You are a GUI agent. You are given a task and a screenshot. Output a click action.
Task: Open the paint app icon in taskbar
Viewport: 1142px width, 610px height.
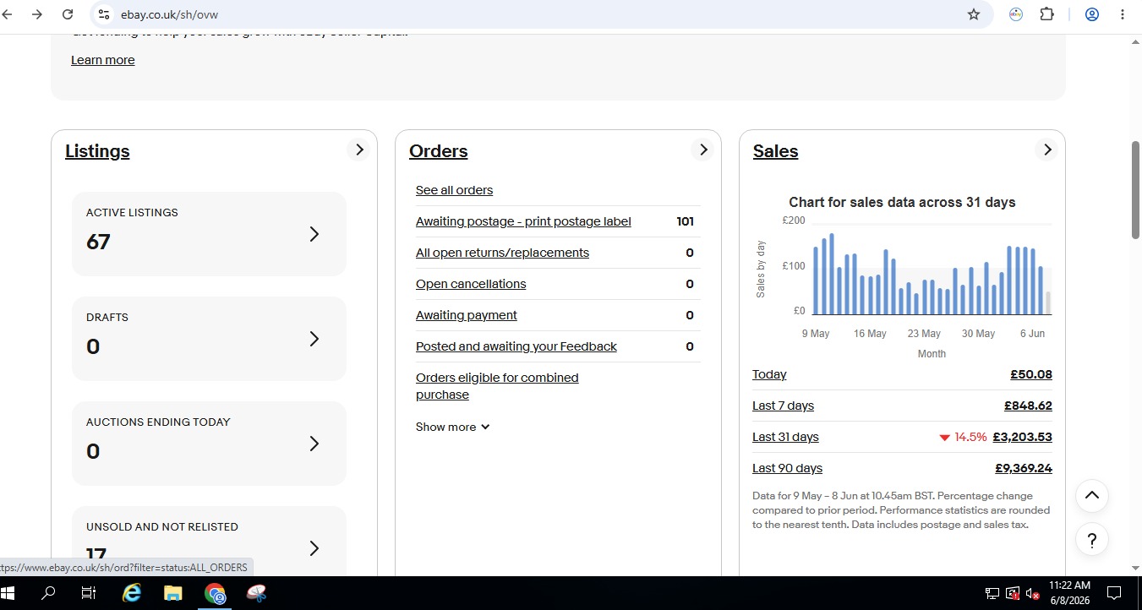[256, 593]
